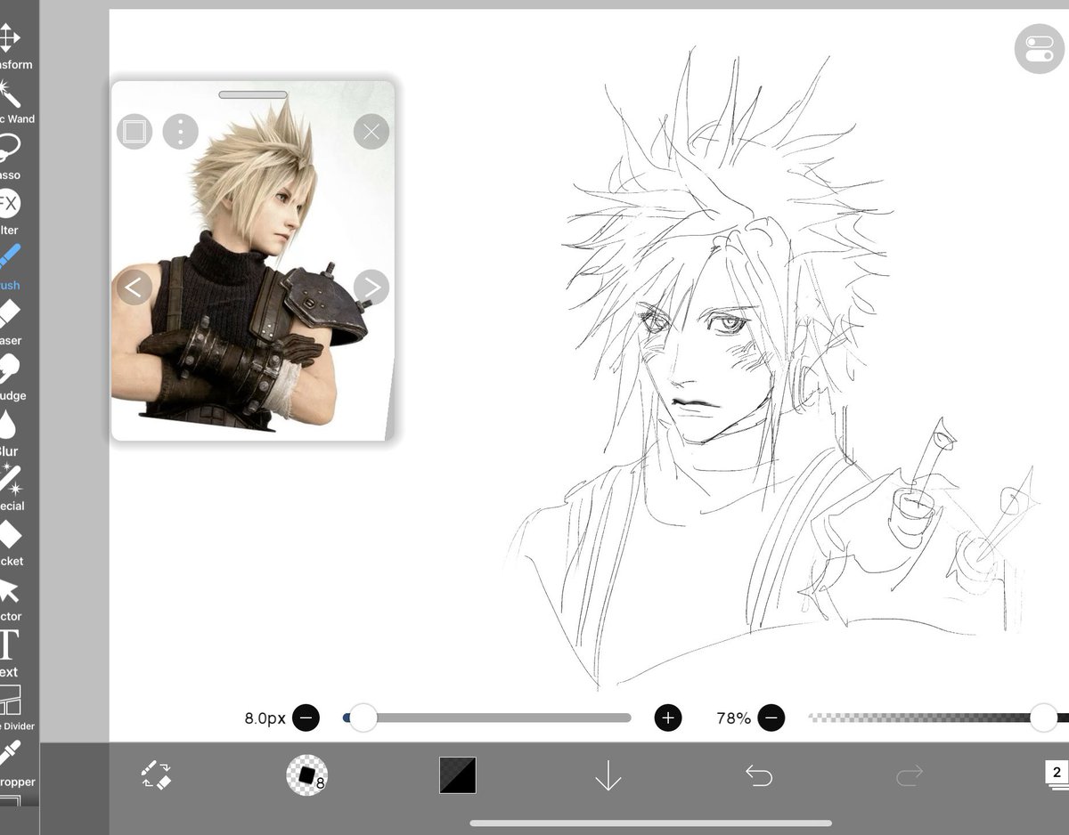
Task: Tap the down arrow to hide toolbar
Action: coord(608,775)
